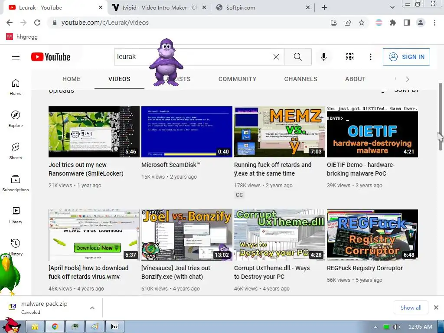Bookmark this page with the star
Image resolution: width=444 pixels, height=333 pixels.
click(362, 23)
